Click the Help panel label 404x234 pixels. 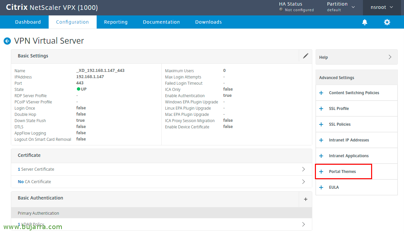point(323,57)
